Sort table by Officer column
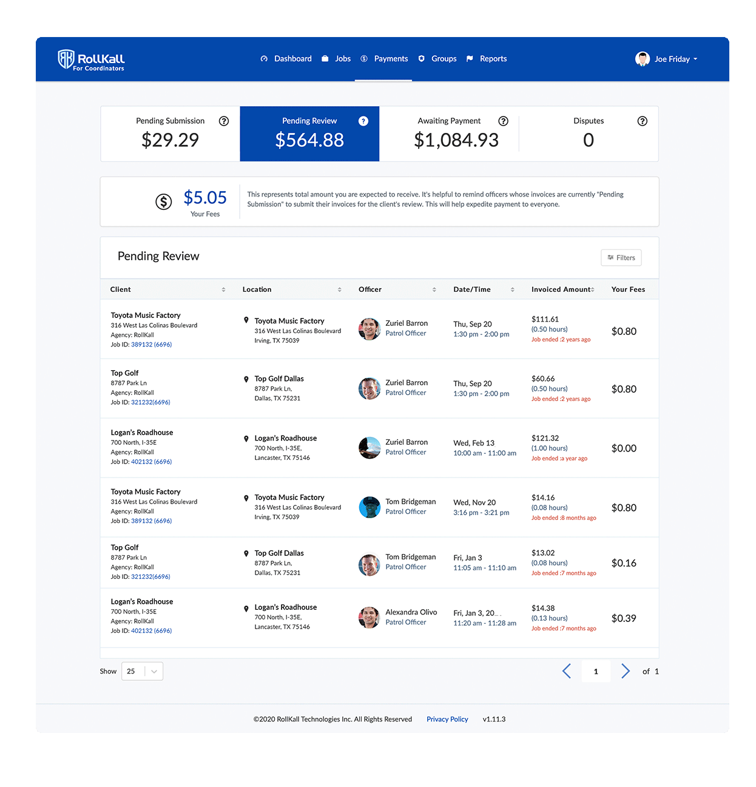The width and height of the screenshot is (756, 787). click(434, 289)
